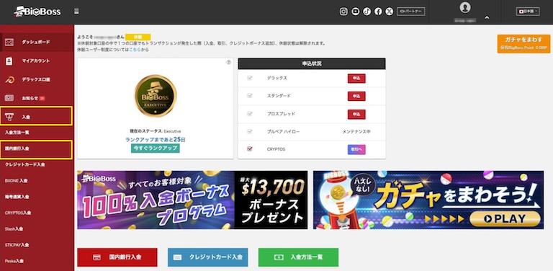Toggle the デラックス checkbox
Viewport: 553px width, 271px height.
pyautogui.click(x=250, y=78)
